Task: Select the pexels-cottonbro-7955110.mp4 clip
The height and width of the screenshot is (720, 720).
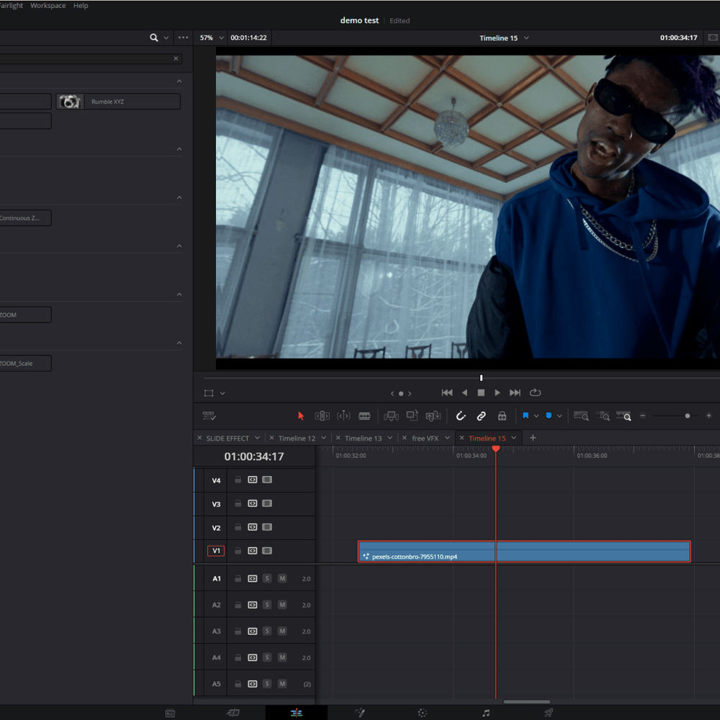Action: 524,552
